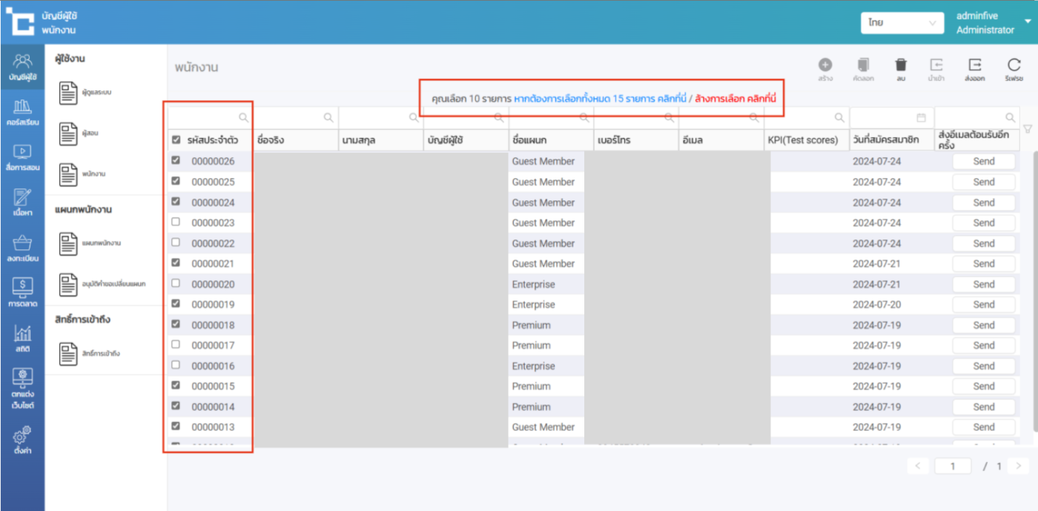Viewport: 1038px width, 511px height.
Task: Open the date picker in the วันที่สมัครสมาชิก filter
Action: (x=921, y=118)
